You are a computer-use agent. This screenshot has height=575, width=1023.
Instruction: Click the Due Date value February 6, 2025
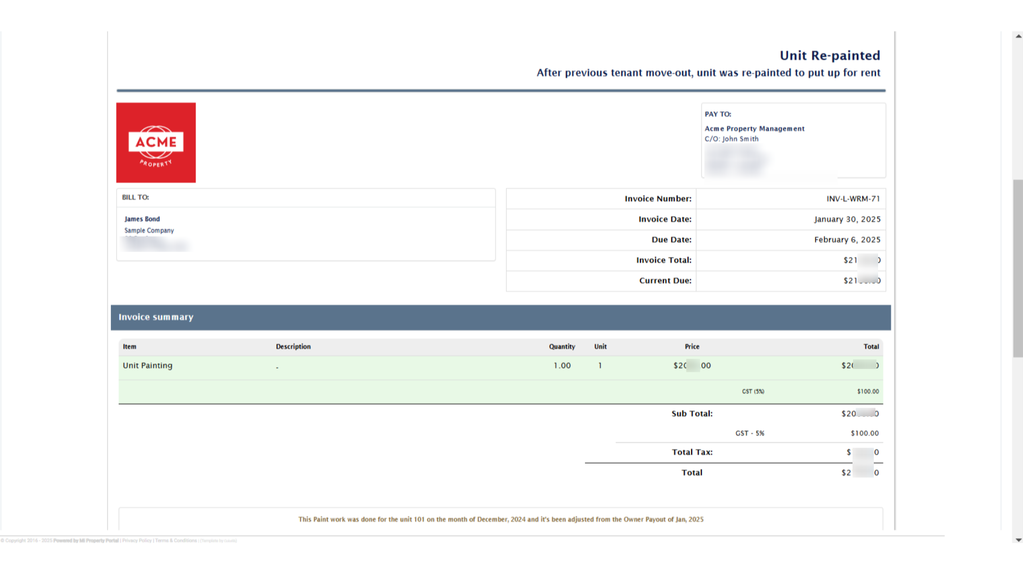(x=847, y=240)
